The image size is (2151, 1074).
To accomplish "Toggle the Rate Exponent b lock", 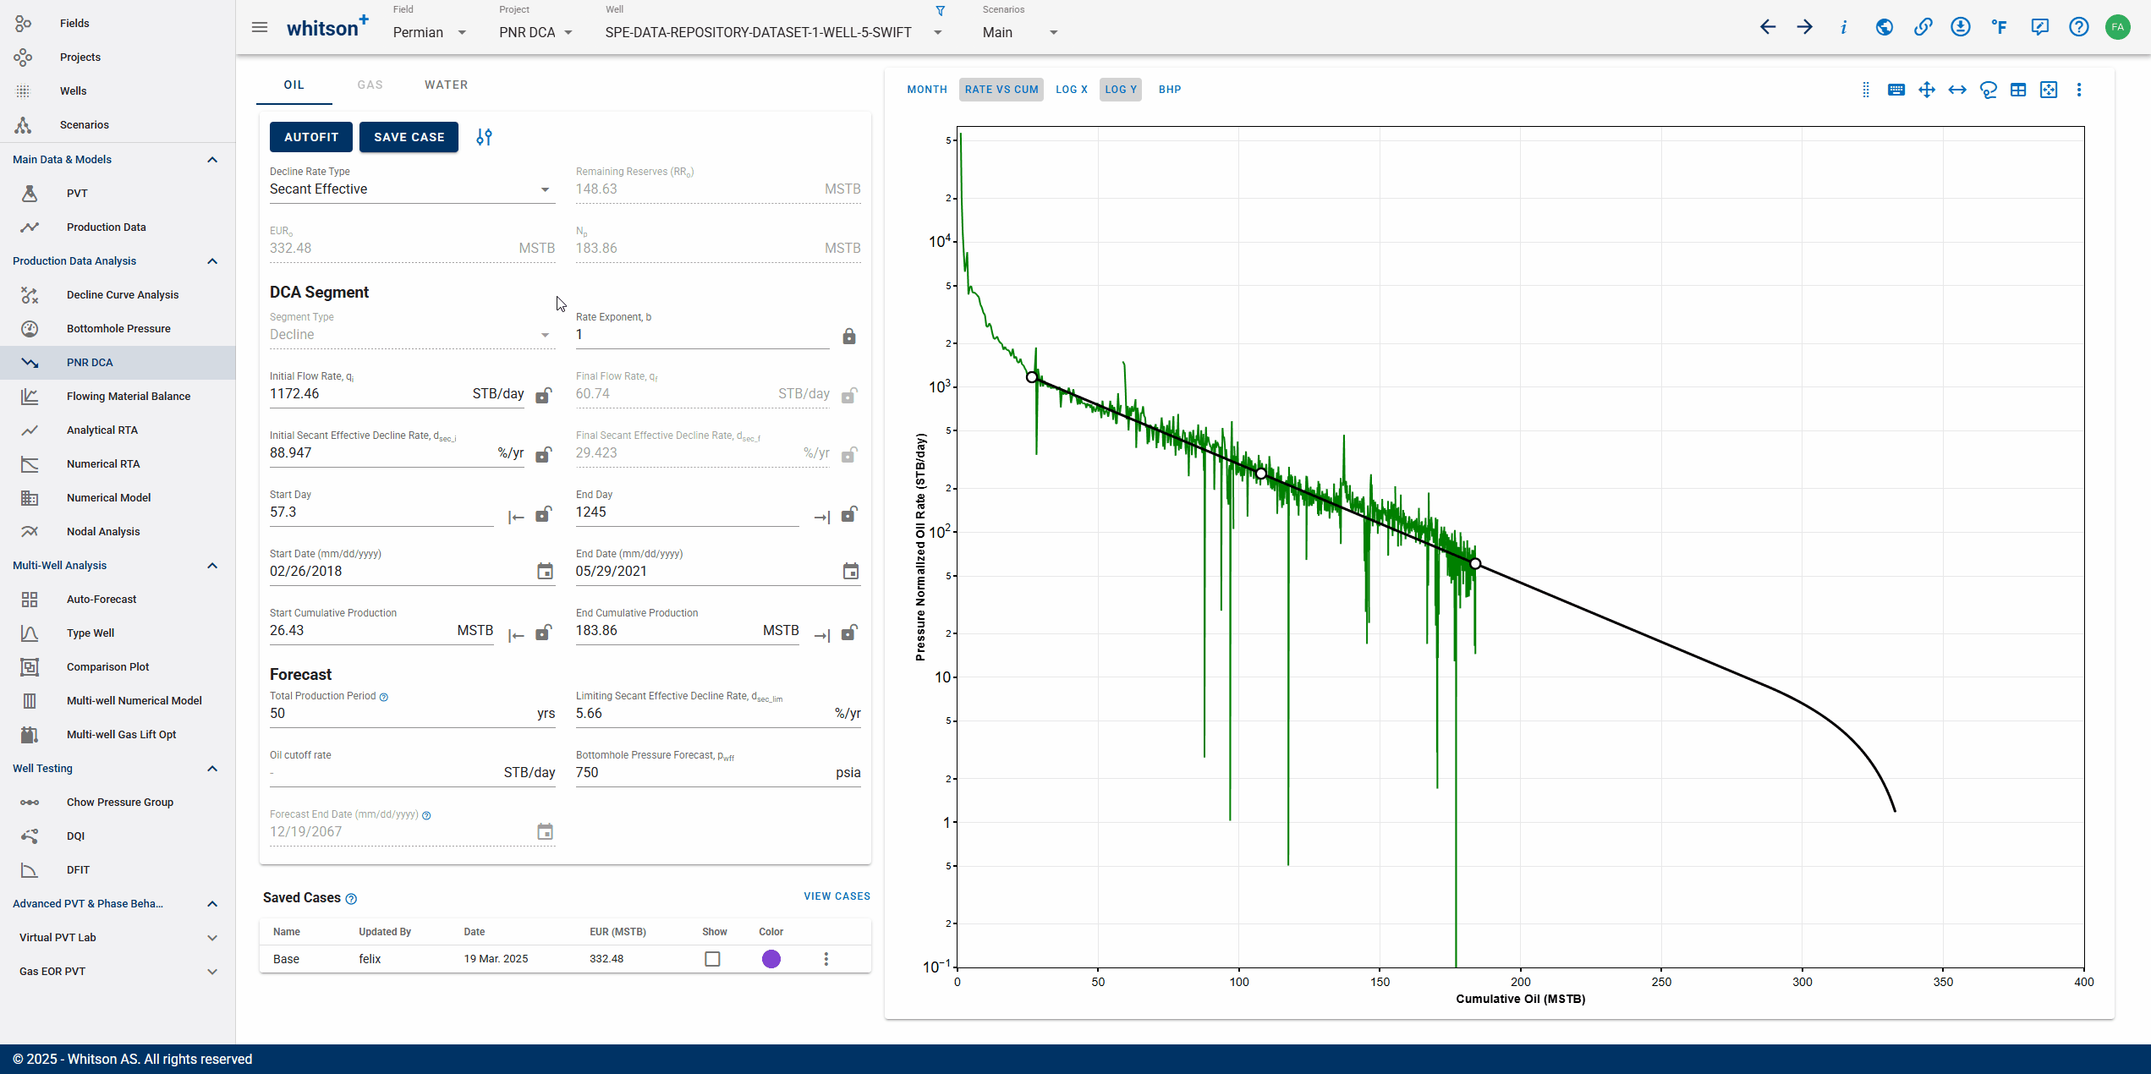I will click(x=849, y=337).
